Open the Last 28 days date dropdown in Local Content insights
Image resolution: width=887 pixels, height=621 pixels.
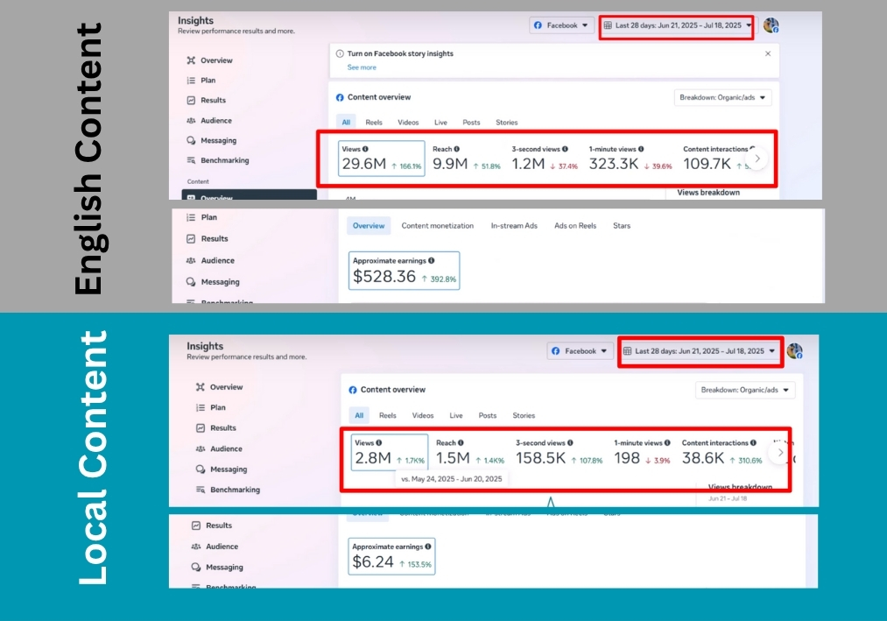(700, 351)
